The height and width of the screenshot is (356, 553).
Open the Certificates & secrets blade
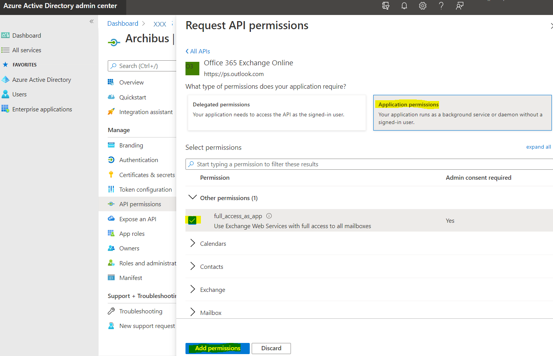tap(147, 174)
